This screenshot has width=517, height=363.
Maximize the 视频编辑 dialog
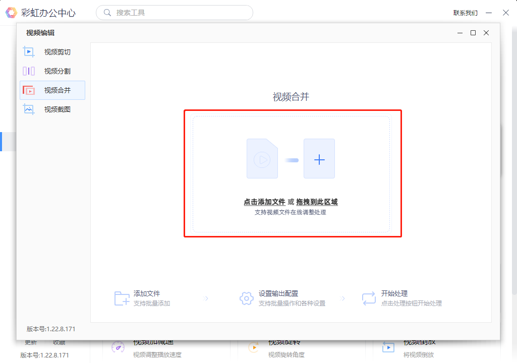click(473, 33)
